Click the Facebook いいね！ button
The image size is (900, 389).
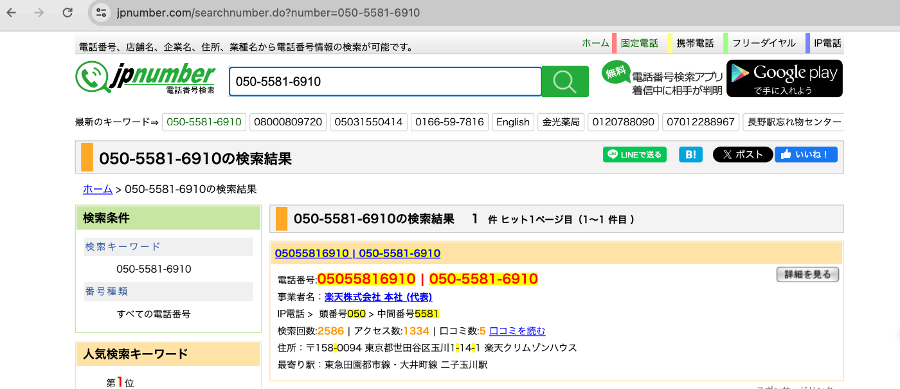point(806,154)
